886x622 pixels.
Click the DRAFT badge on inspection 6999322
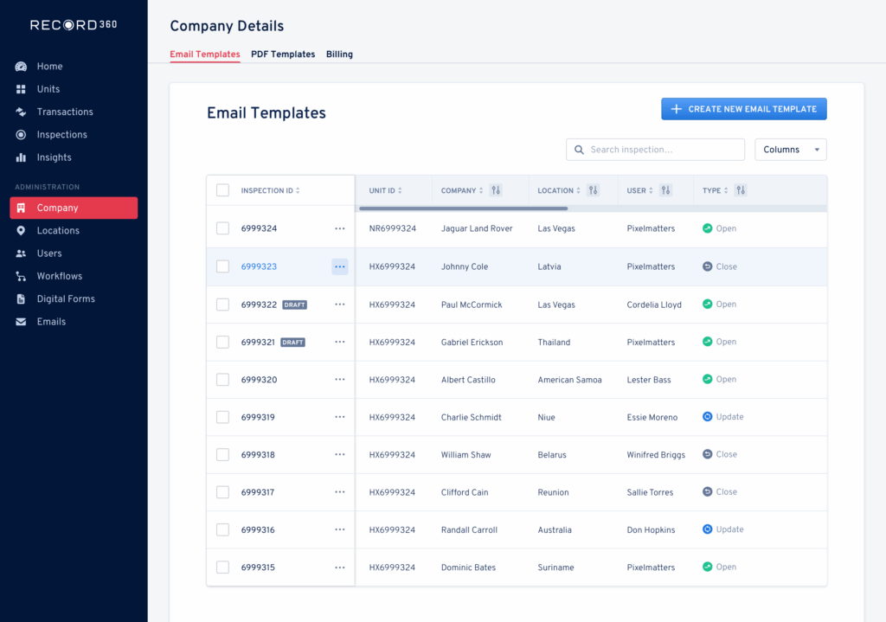294,305
